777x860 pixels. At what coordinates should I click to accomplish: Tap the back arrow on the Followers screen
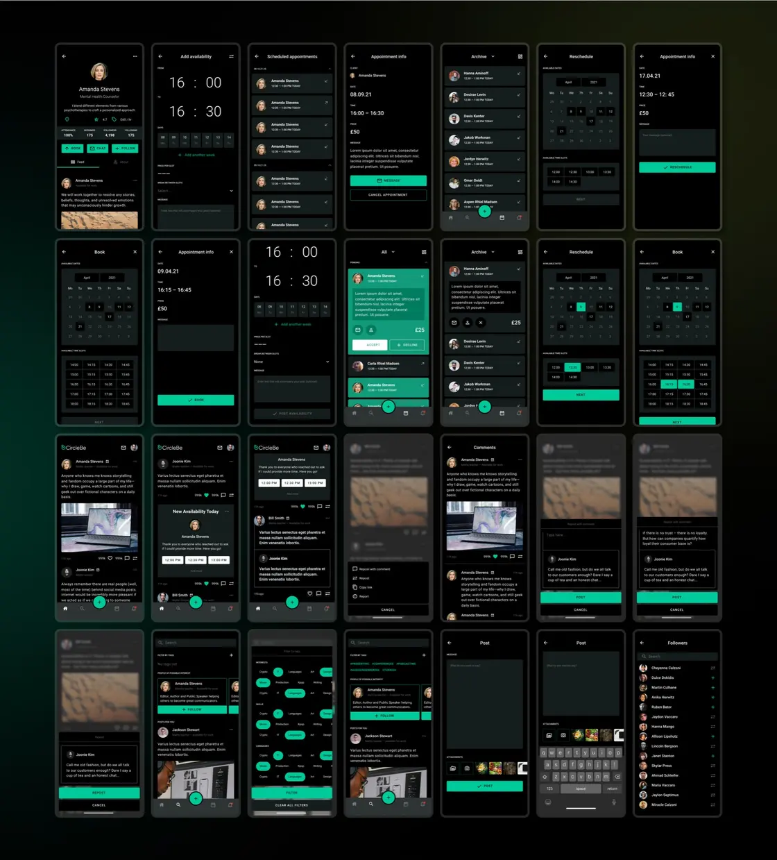pyautogui.click(x=642, y=643)
